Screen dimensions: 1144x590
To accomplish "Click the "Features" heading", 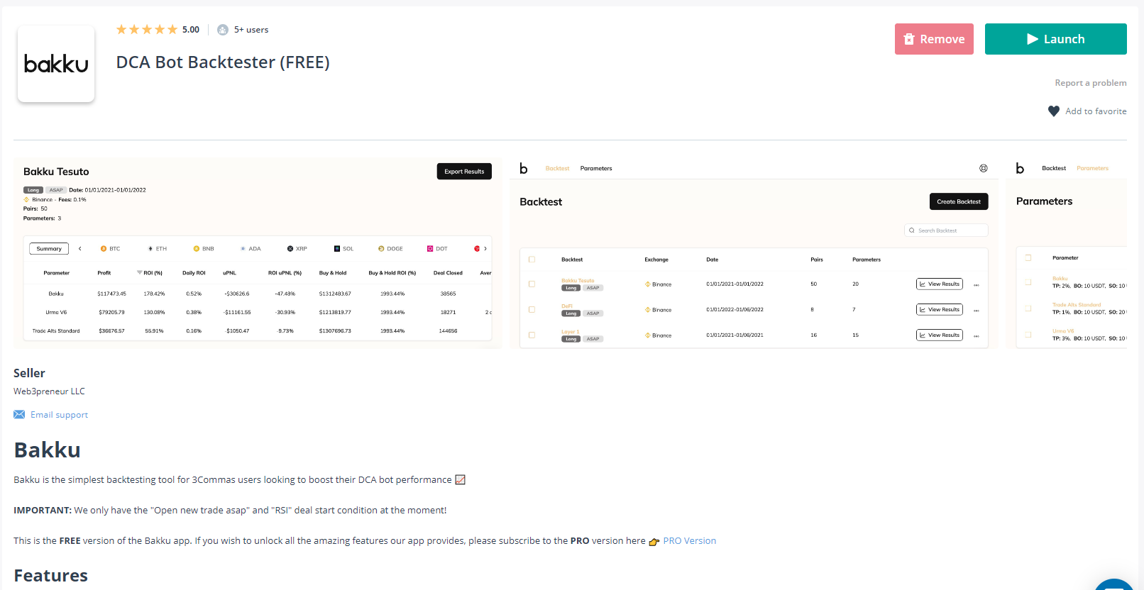I will pyautogui.click(x=50, y=576).
